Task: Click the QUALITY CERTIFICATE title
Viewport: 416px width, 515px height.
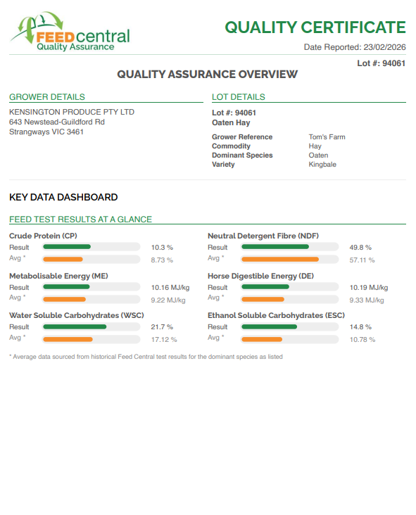Action: pos(315,27)
